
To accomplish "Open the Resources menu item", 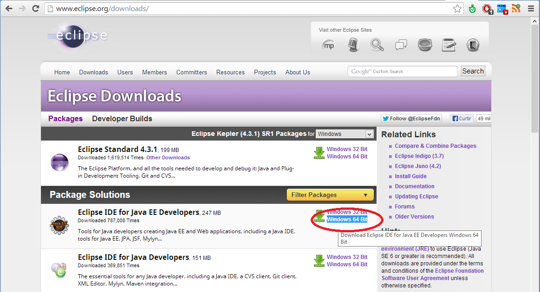I will click(230, 72).
